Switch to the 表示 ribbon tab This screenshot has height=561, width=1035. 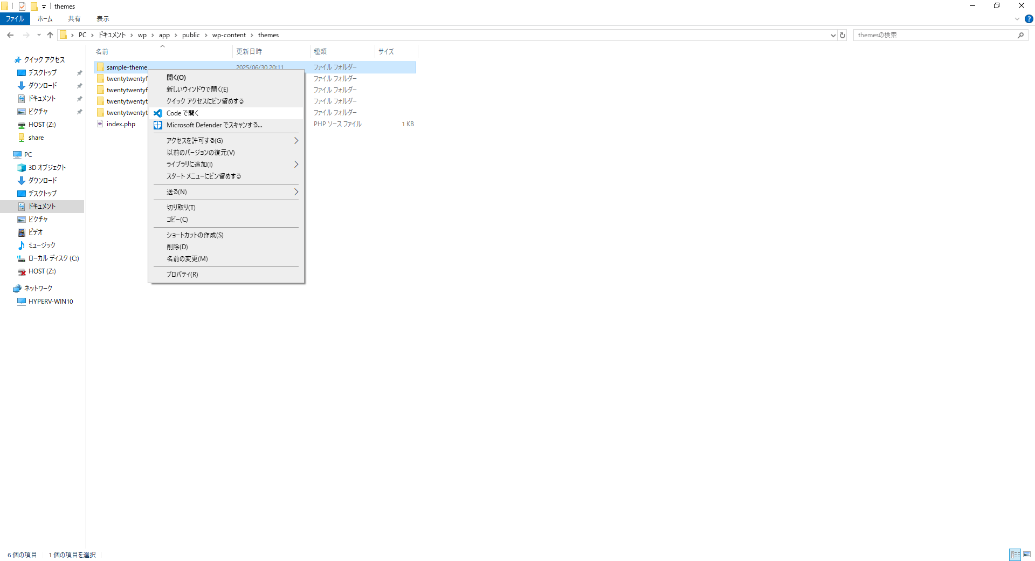(x=103, y=19)
